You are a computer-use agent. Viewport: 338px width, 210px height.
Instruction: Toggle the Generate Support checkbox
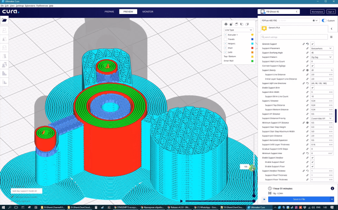[313, 44]
